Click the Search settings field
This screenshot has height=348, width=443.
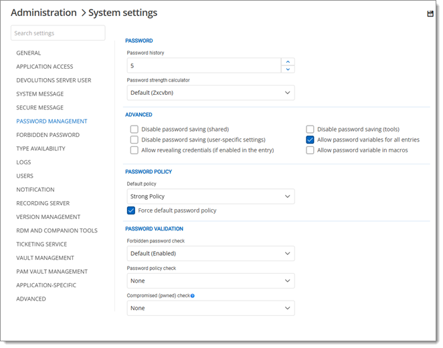click(x=58, y=33)
